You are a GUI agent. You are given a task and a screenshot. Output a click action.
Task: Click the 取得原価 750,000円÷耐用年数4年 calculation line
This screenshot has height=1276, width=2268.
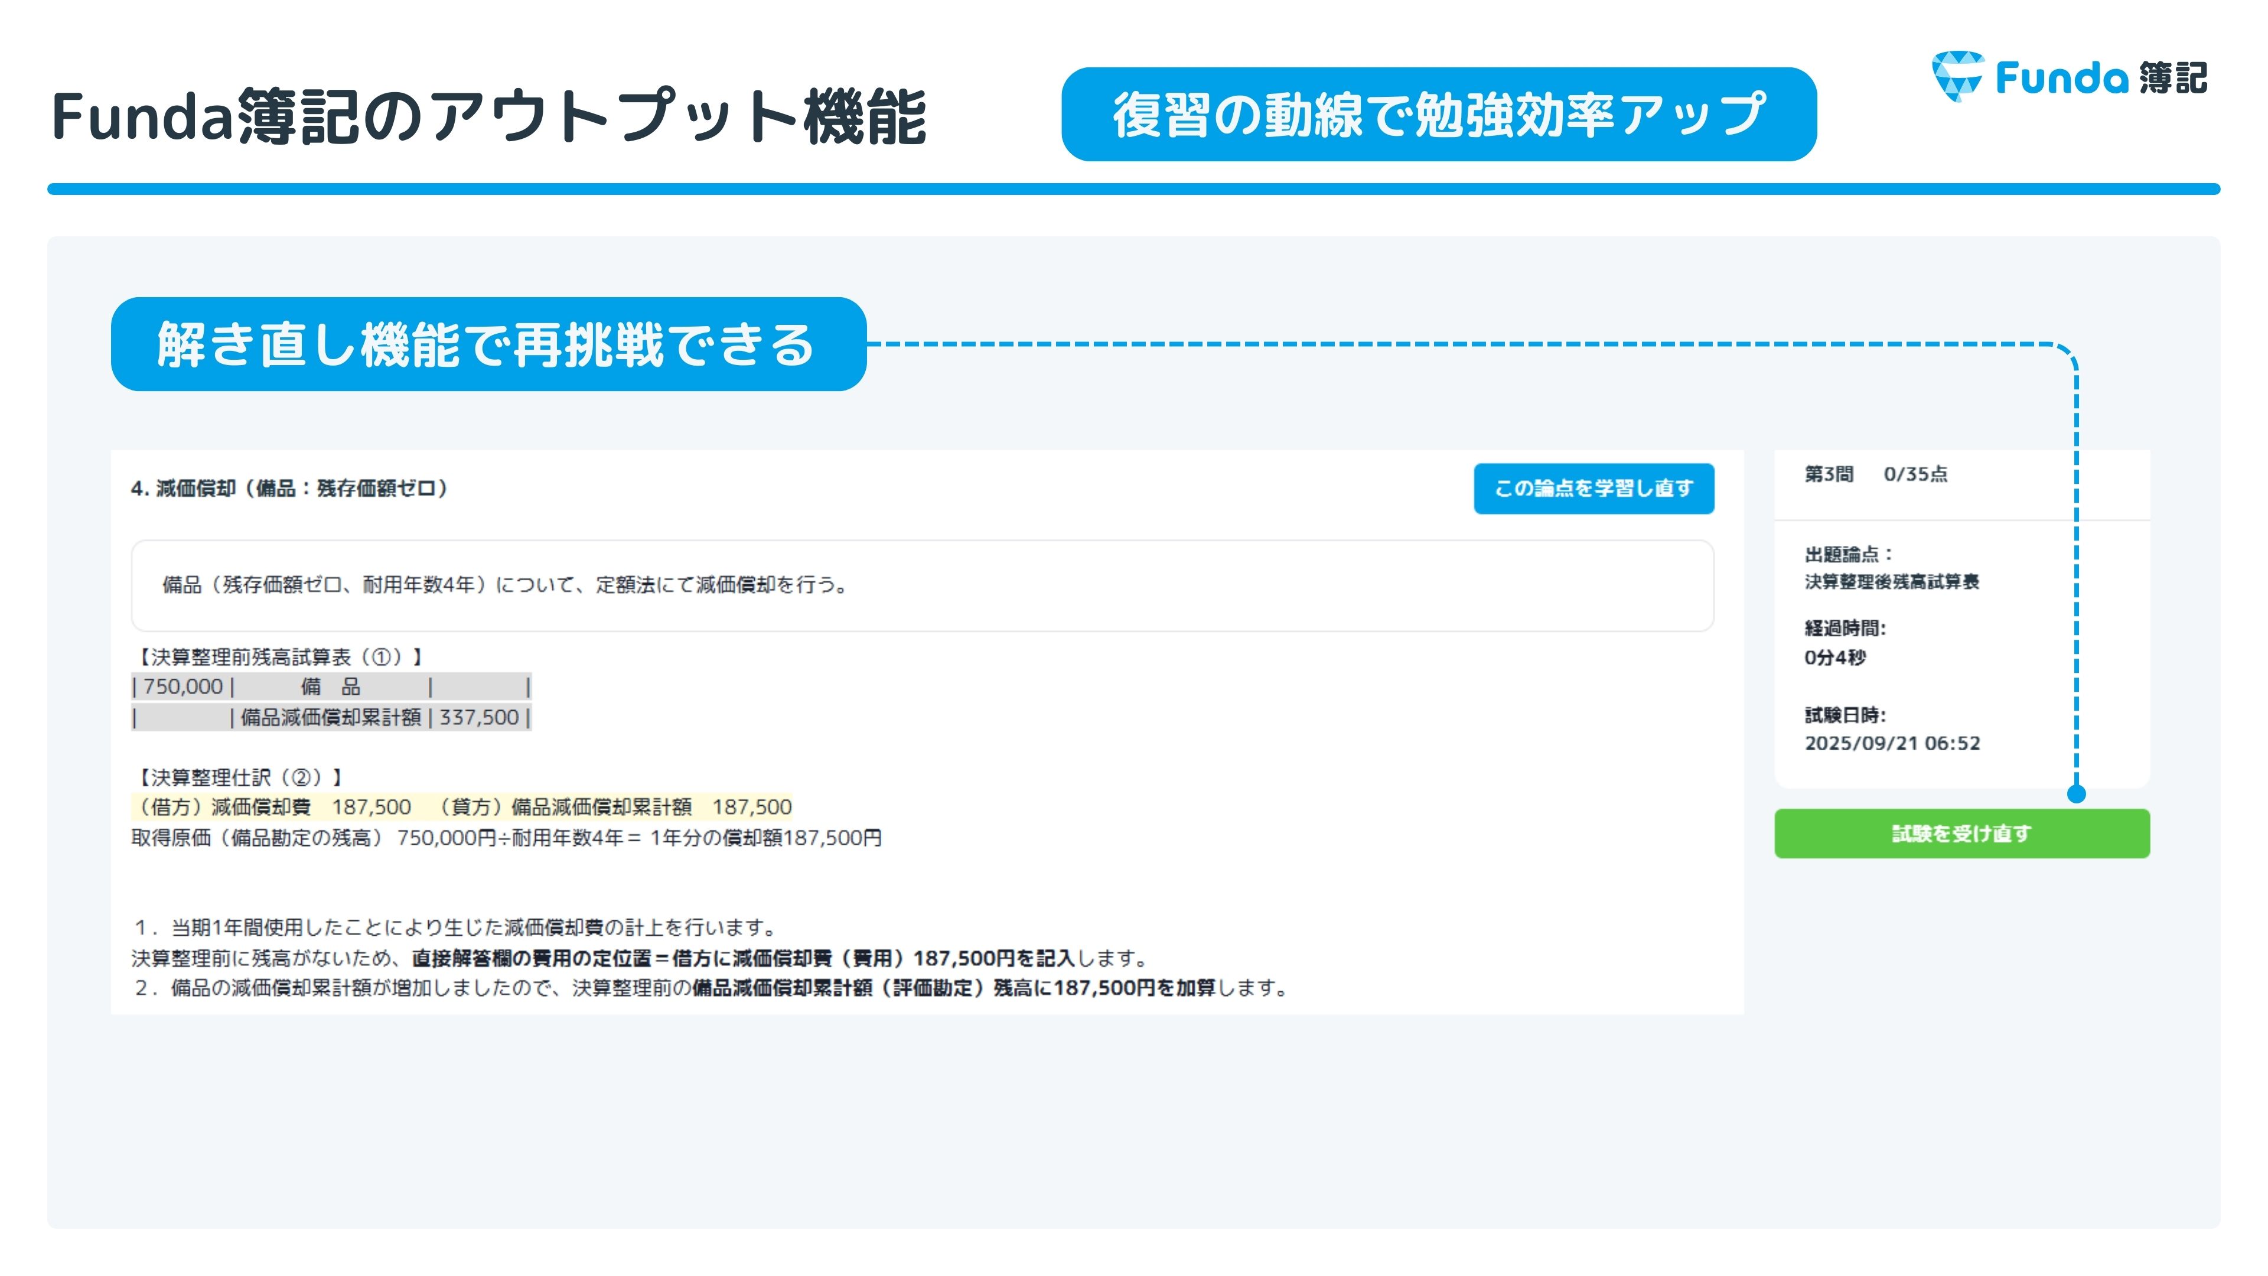[x=506, y=838]
